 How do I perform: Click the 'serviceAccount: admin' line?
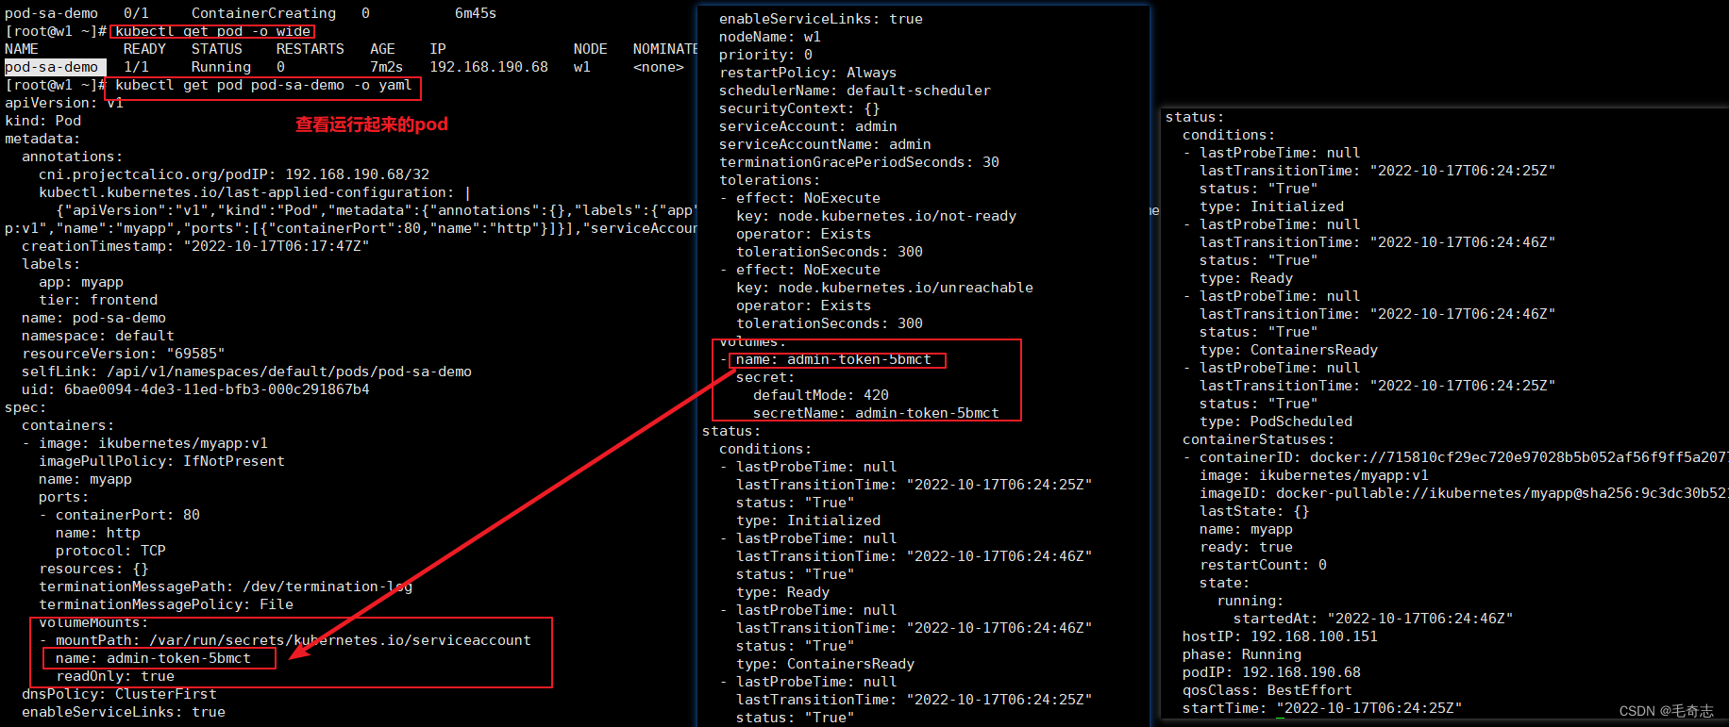[x=808, y=126]
